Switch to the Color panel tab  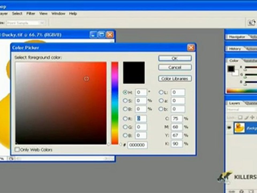click(234, 61)
